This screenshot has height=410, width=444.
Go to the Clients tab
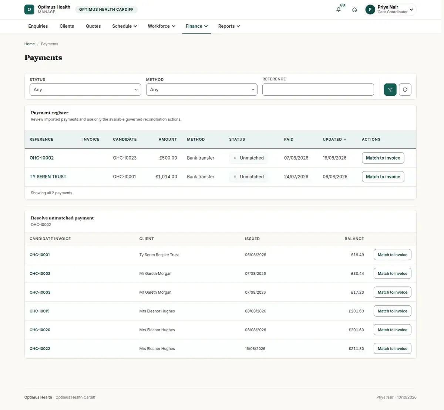67,26
